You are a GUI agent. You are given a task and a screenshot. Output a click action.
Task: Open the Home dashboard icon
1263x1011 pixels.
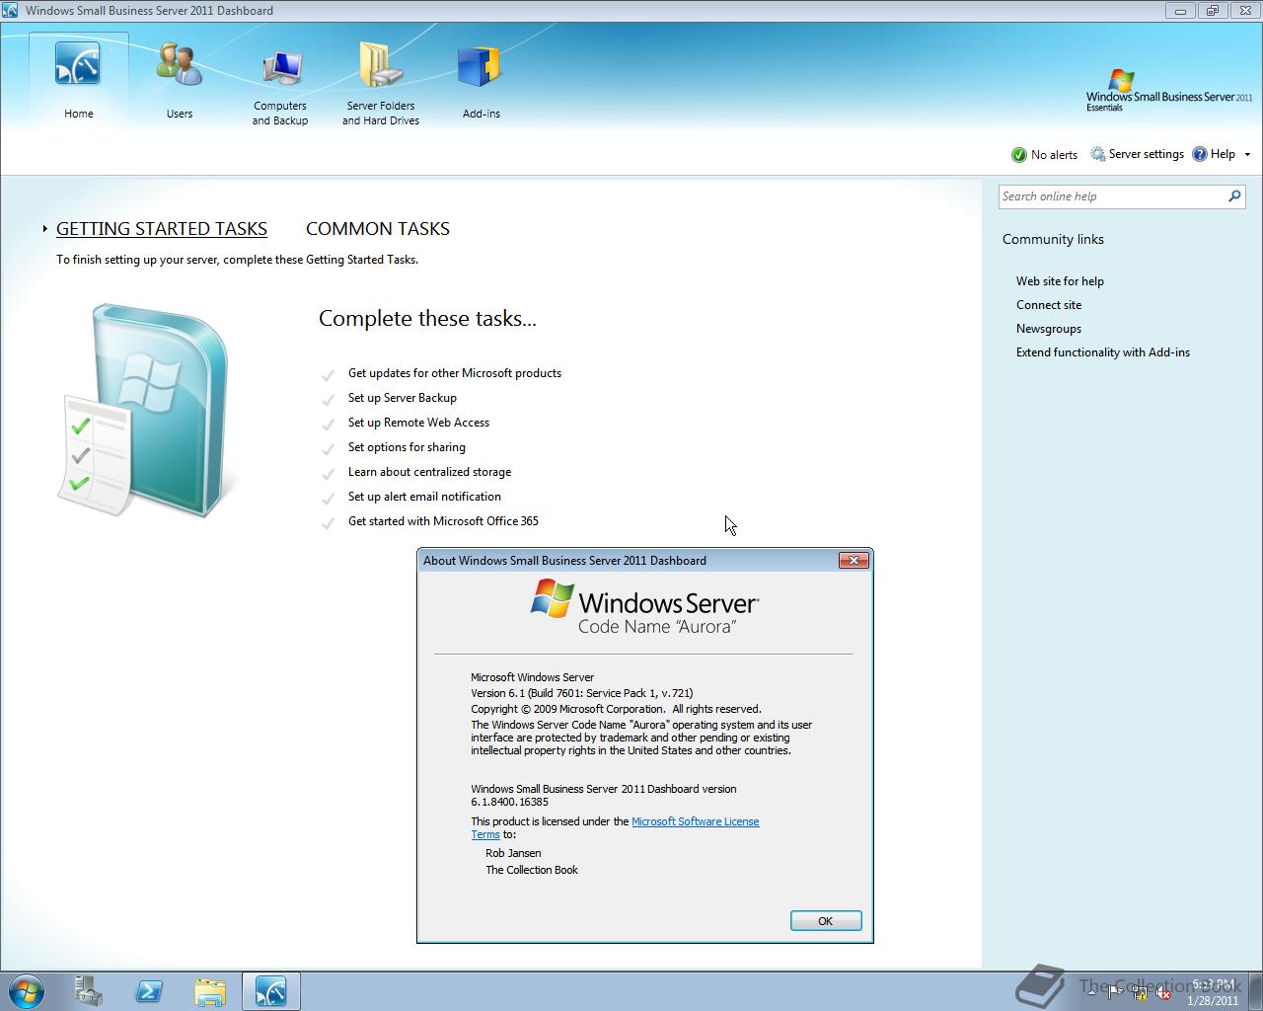pos(78,64)
